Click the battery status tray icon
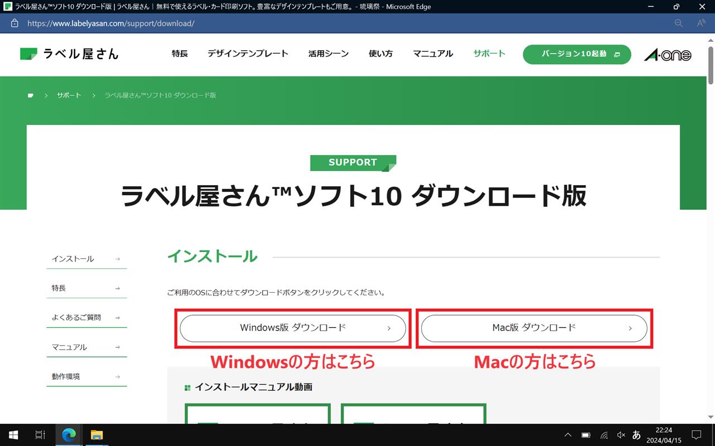The image size is (715, 446). tap(586, 435)
